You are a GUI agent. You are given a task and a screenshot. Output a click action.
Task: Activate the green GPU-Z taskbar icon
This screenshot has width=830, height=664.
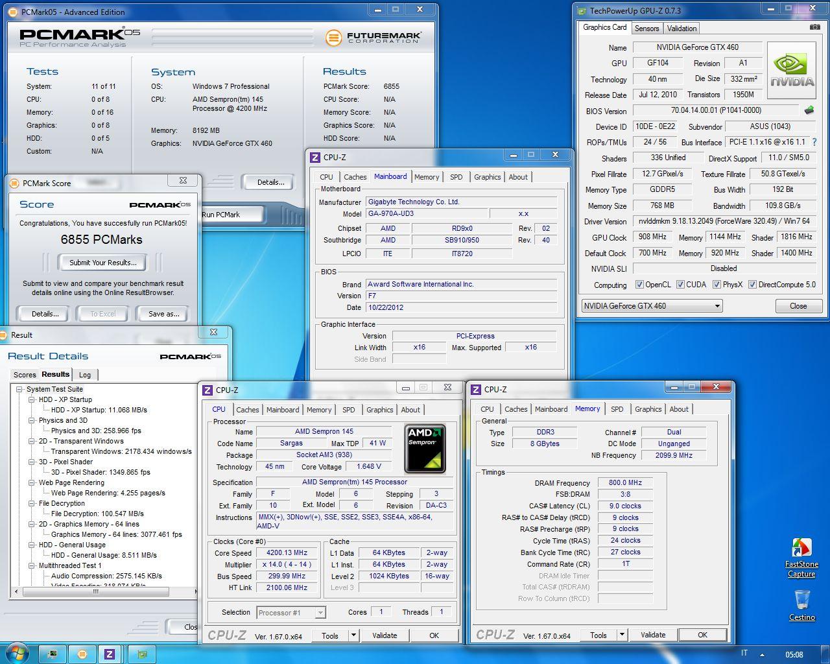(142, 654)
